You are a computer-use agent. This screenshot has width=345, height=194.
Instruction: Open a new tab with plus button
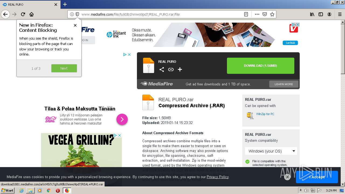[x=65, y=4]
